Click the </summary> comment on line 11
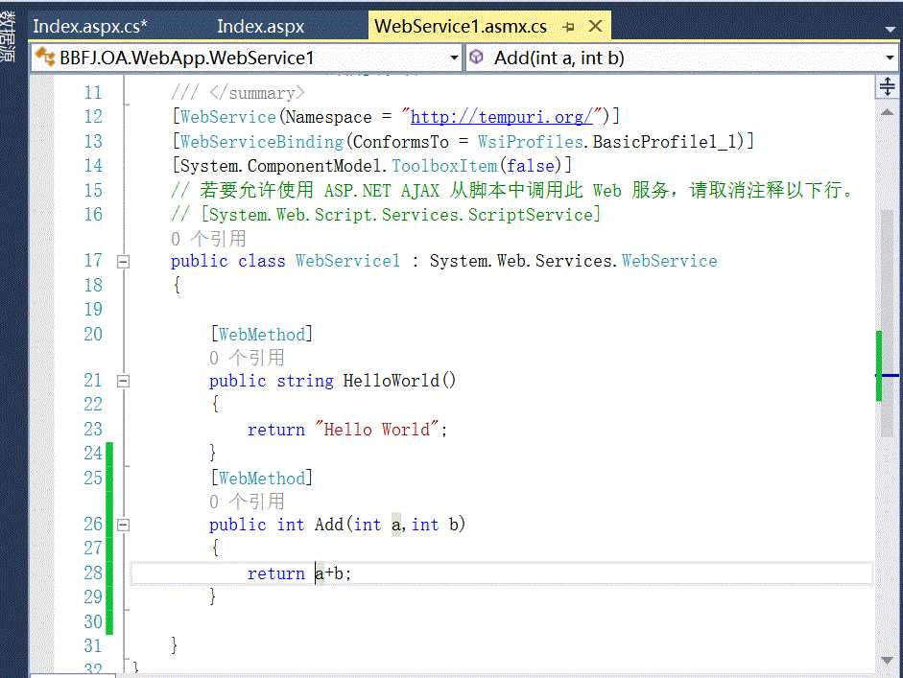Viewport: 903px width, 678px height. coord(238,93)
